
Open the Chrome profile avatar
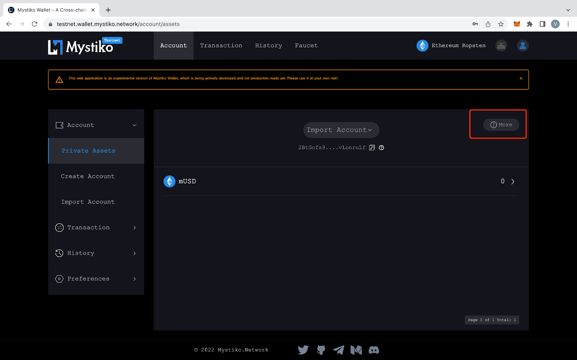point(555,24)
